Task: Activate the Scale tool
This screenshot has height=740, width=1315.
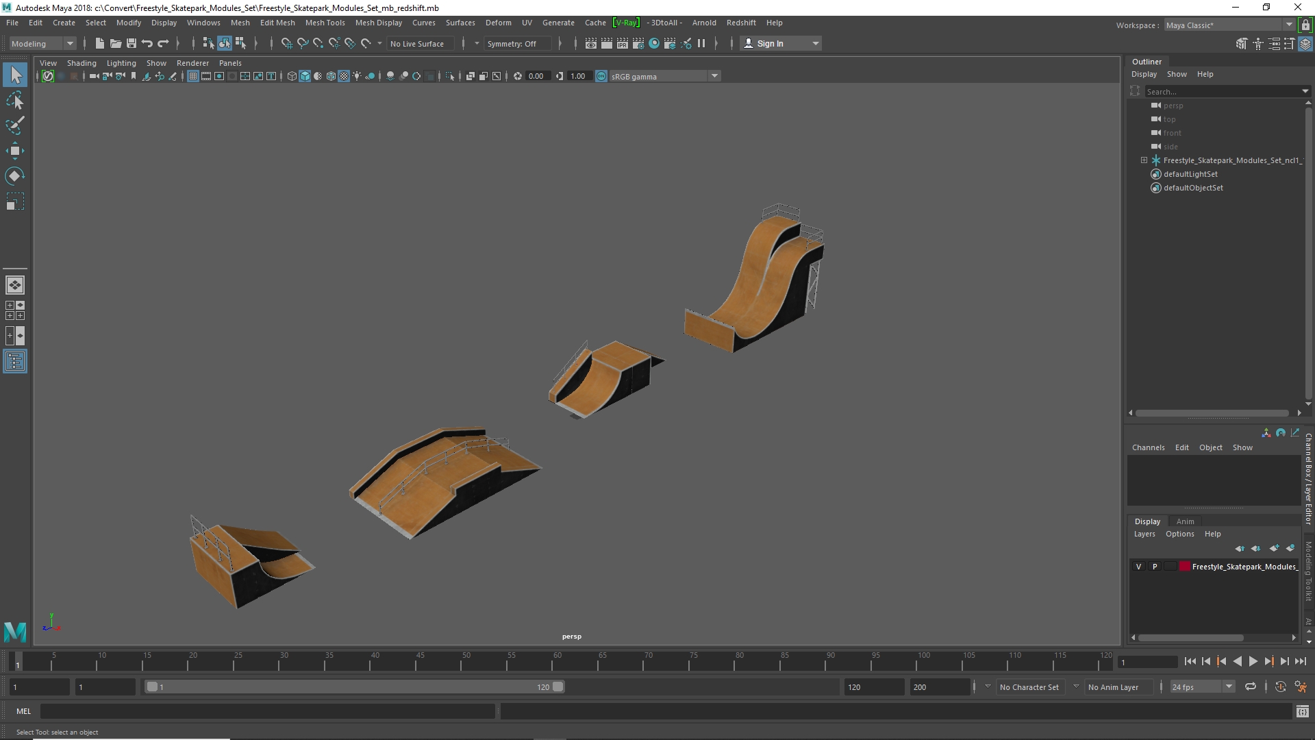Action: click(x=15, y=201)
